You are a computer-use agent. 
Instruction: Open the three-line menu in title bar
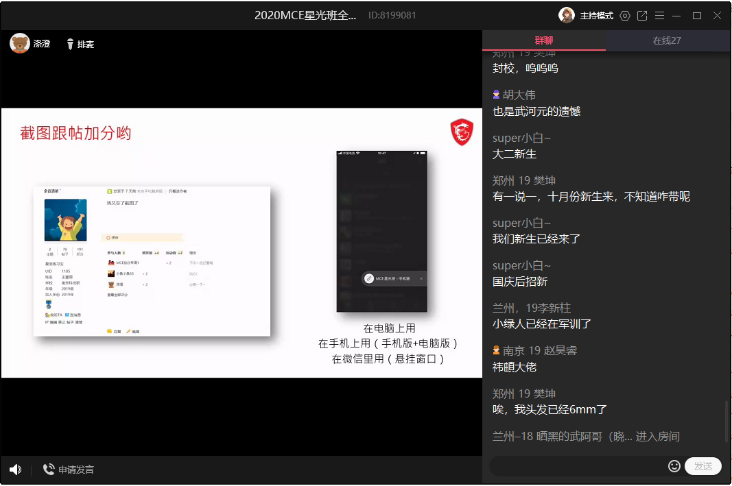[660, 16]
